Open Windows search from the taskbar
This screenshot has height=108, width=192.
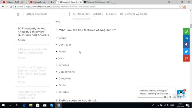pyautogui.click(x=10, y=105)
